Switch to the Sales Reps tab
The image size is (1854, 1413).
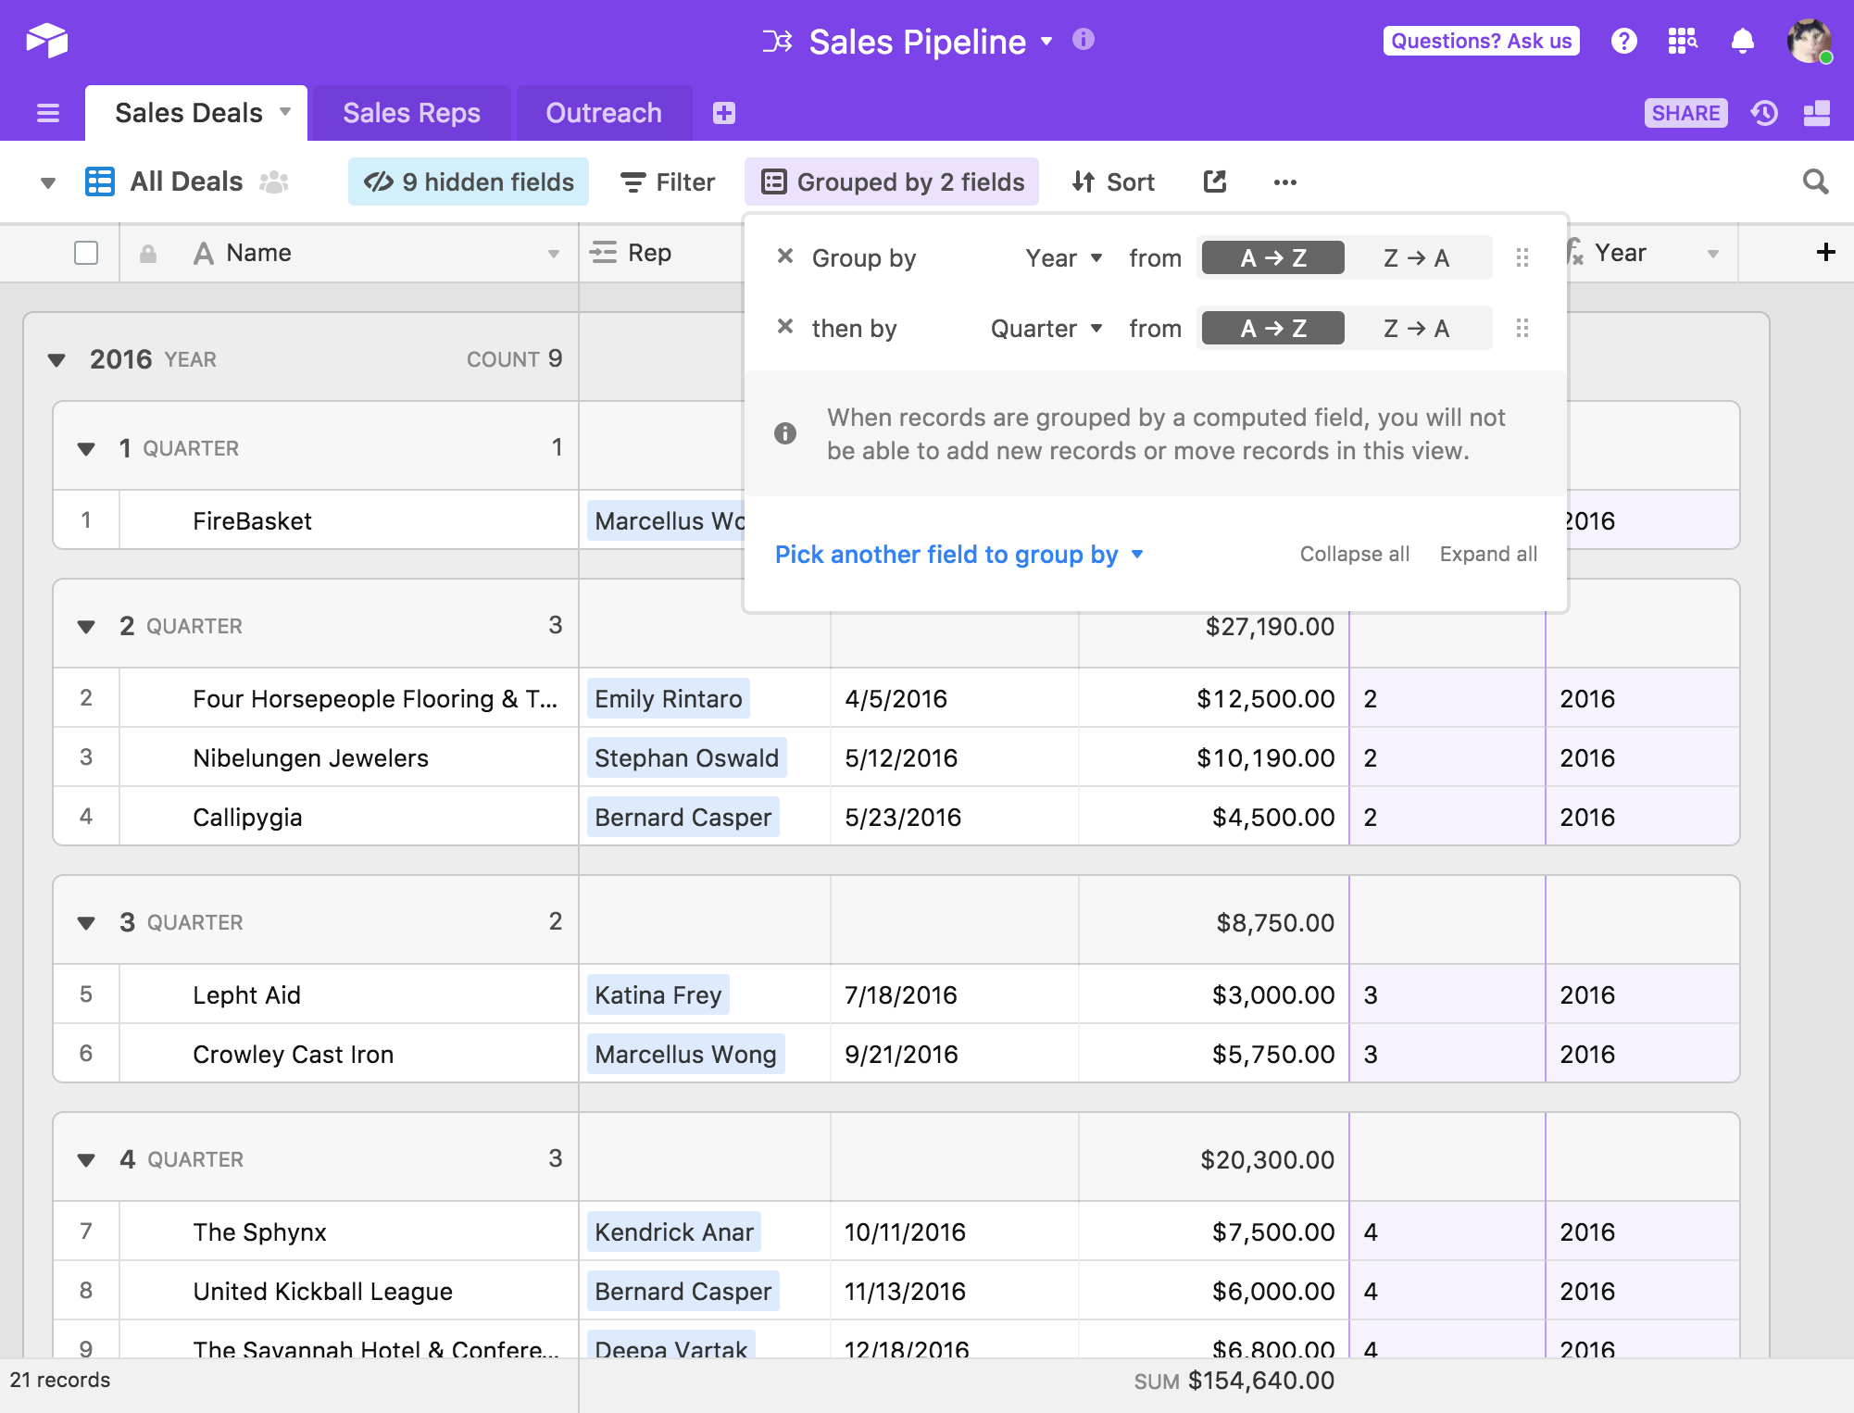pos(411,113)
